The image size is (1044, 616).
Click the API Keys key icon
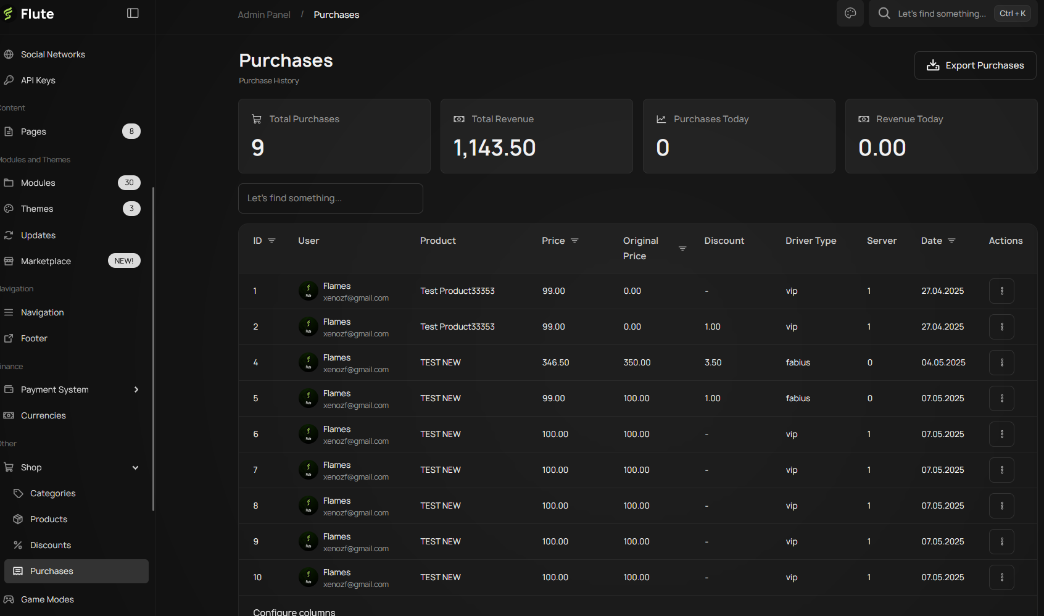tap(8, 80)
